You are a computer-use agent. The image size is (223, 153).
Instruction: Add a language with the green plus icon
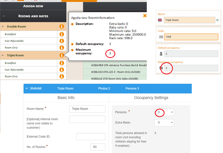217,20
